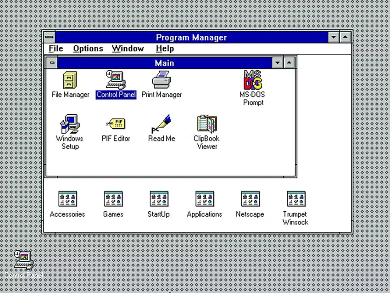
Task: Open the File Manager icon
Action: pyautogui.click(x=70, y=80)
